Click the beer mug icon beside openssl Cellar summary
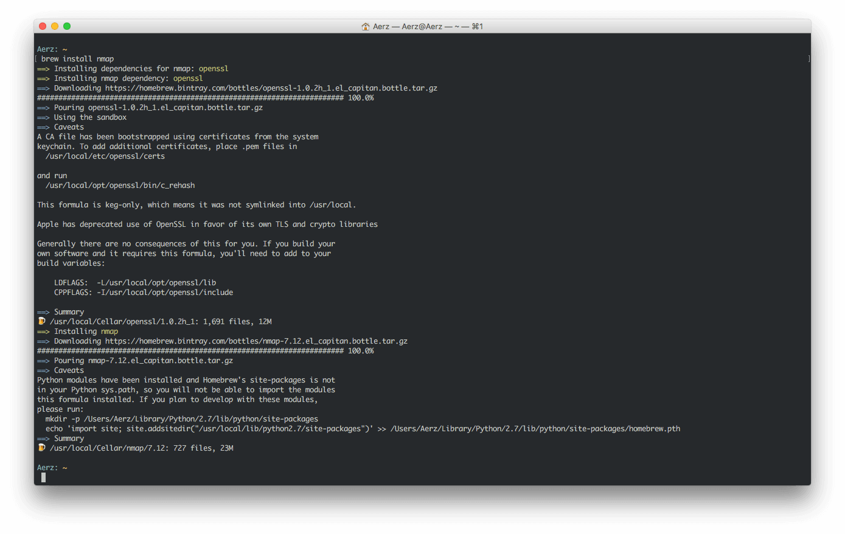The height and width of the screenshot is (534, 845). coord(41,321)
